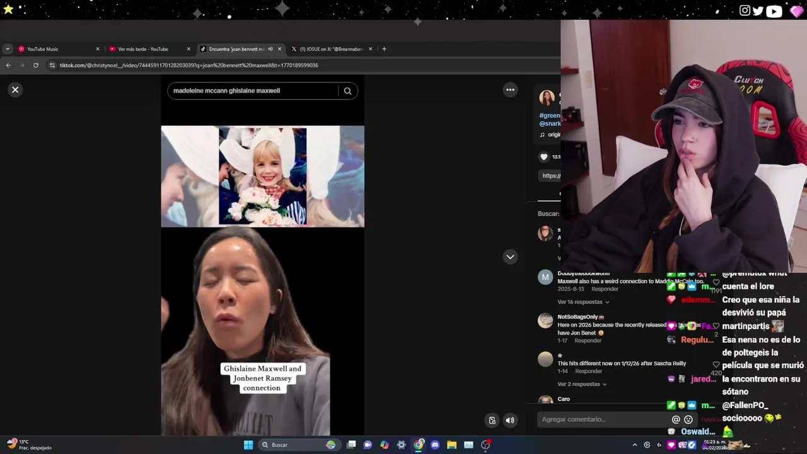
Task: Click the JonBenet photo in the video
Action: pyautogui.click(x=262, y=176)
